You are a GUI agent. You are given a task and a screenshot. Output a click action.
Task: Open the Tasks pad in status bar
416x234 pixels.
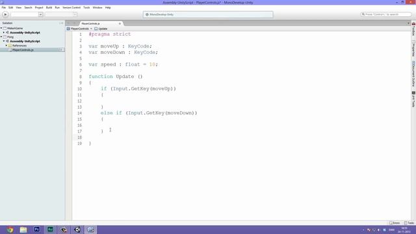[409, 223]
